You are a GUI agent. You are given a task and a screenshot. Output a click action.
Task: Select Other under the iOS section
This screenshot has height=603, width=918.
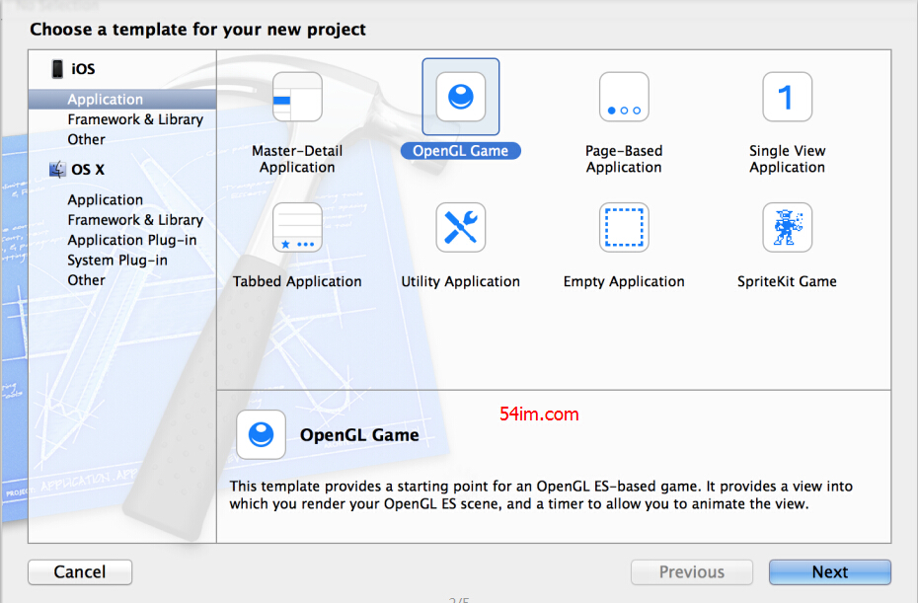click(86, 139)
